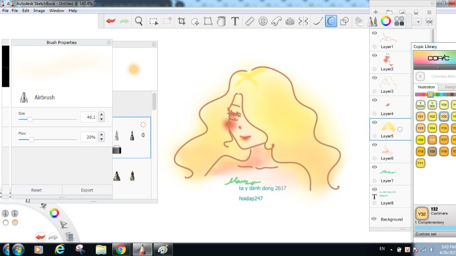Select the Transform/Distort tool
456x256 pixels.
pos(208,21)
